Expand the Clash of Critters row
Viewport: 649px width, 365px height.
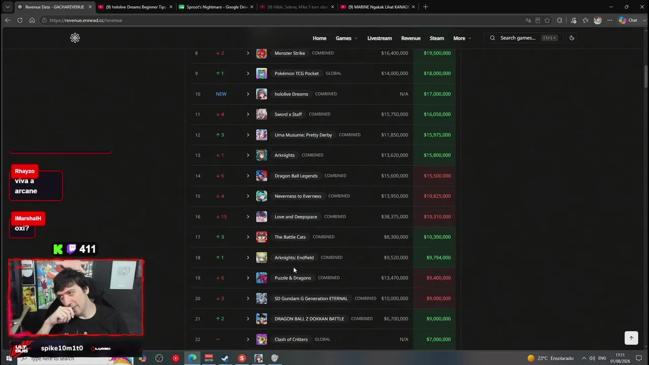[248, 339]
